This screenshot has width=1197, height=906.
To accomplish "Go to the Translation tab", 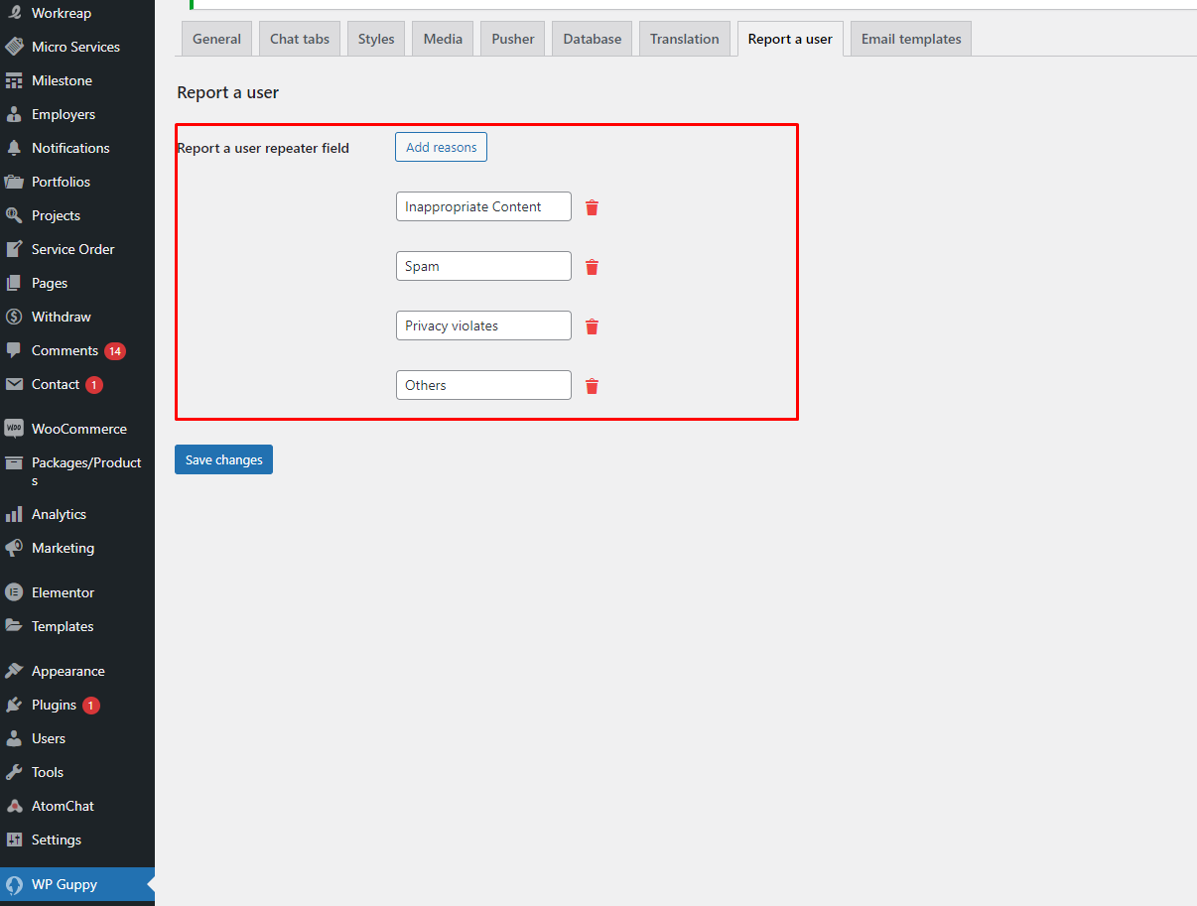I will pyautogui.click(x=684, y=39).
